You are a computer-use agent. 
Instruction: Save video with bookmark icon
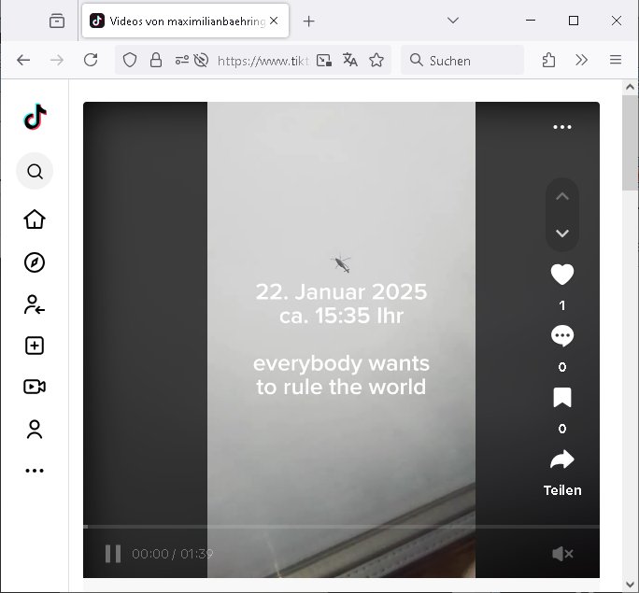pyautogui.click(x=562, y=398)
